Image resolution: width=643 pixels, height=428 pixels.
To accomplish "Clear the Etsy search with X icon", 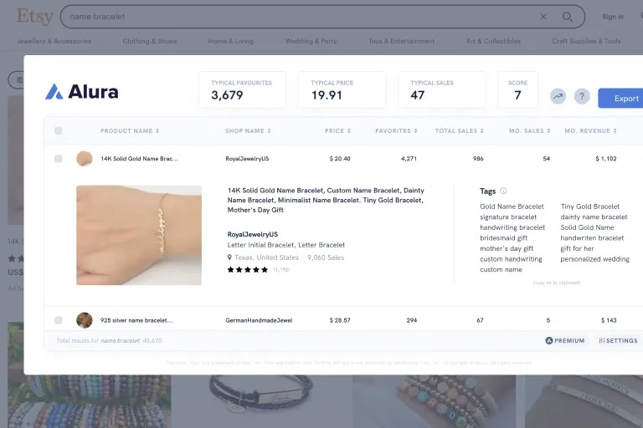I will (543, 17).
